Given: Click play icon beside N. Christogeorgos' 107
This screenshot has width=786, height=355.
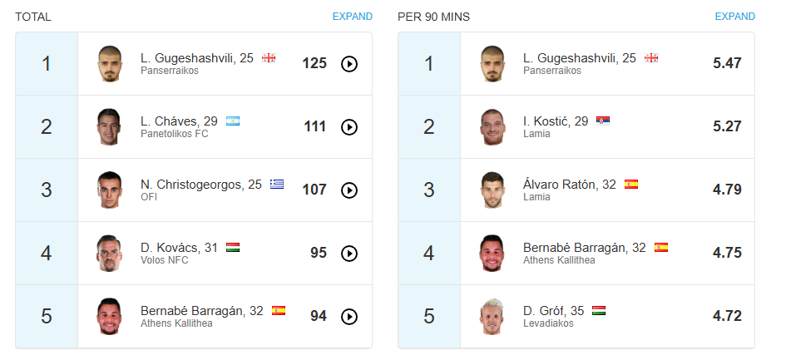Looking at the screenshot, I should pos(349,190).
